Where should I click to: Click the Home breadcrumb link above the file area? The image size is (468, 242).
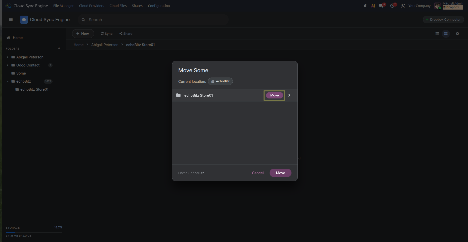78,45
